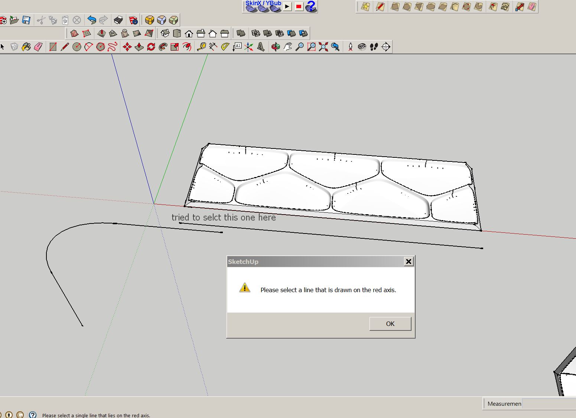Open a file with the Open folder icon

14,20
